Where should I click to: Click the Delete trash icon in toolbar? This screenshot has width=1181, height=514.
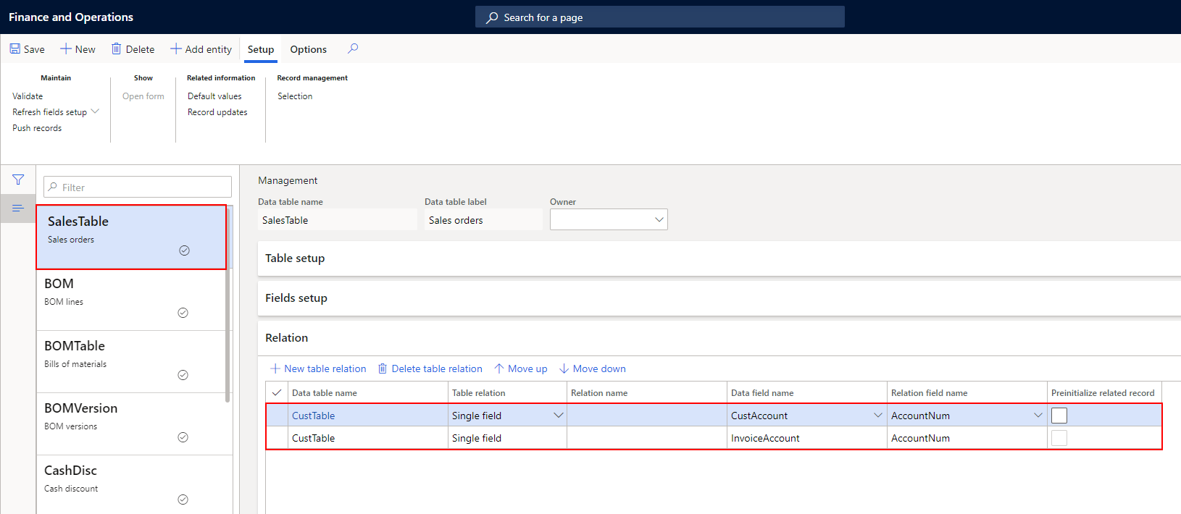point(116,49)
